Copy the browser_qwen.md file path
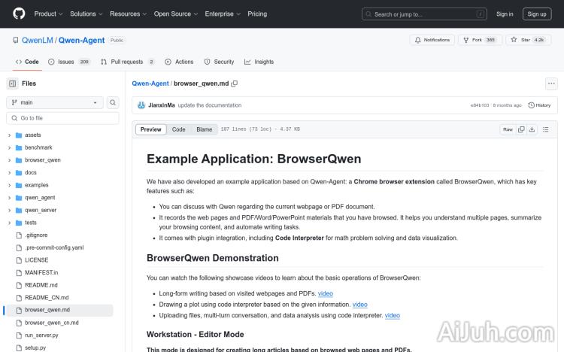Image resolution: width=564 pixels, height=352 pixels. (234, 83)
